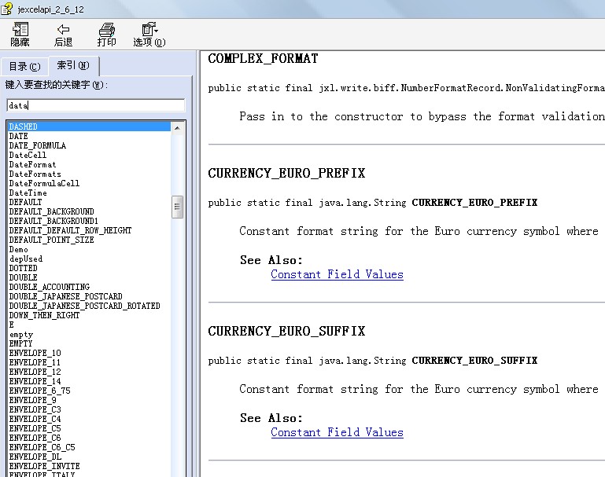Select the DateFormats index entry
Image resolution: width=605 pixels, height=477 pixels.
[35, 174]
